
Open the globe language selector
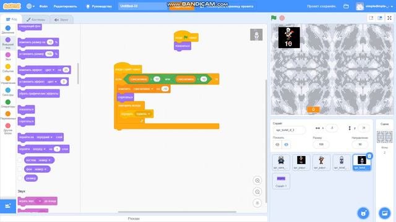point(30,6)
